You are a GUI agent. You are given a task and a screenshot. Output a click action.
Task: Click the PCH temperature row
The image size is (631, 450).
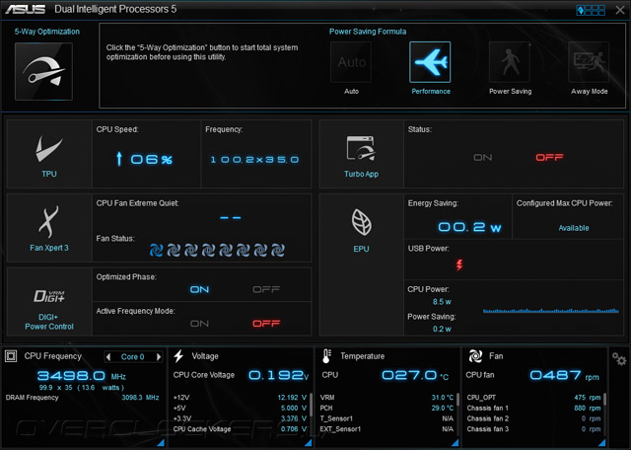tap(386, 409)
